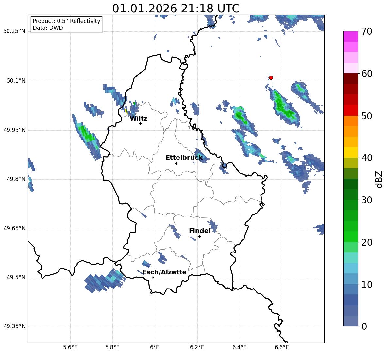Select the Esch/Alzette city label

pyautogui.click(x=164, y=272)
